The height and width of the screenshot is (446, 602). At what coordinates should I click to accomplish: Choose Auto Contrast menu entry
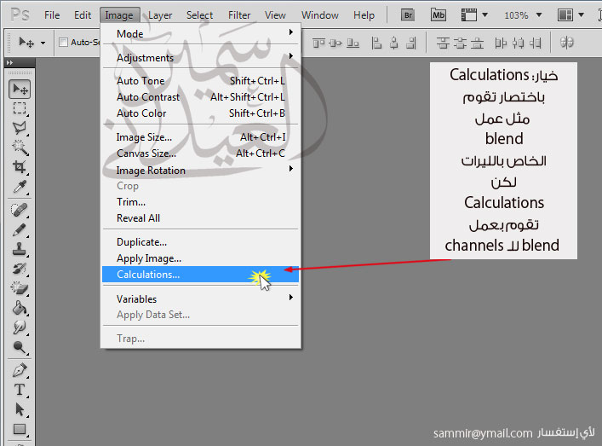coord(200,97)
